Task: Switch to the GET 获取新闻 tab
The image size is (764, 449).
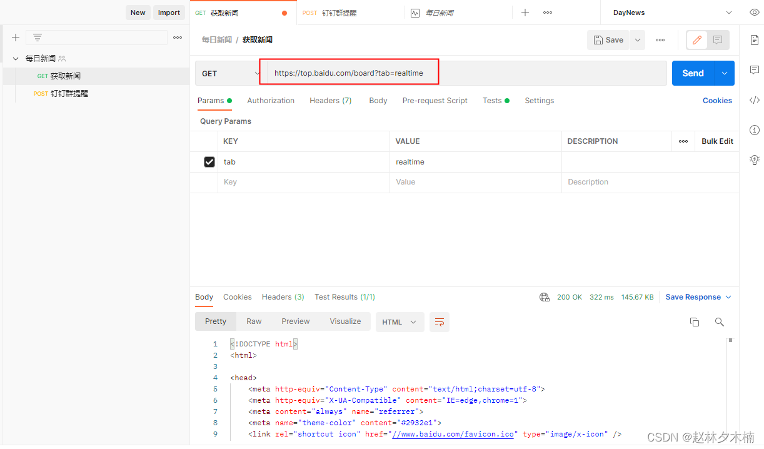Action: 243,13
